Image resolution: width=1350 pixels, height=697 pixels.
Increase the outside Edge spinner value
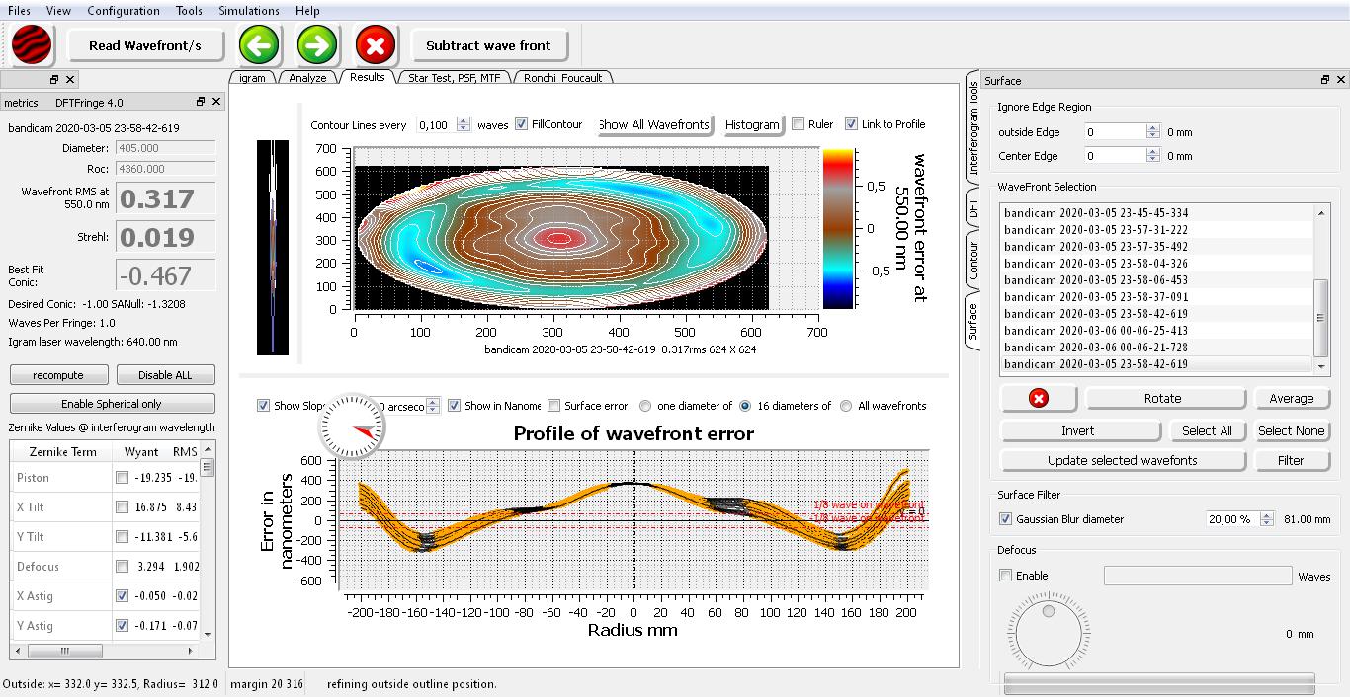click(x=1152, y=128)
